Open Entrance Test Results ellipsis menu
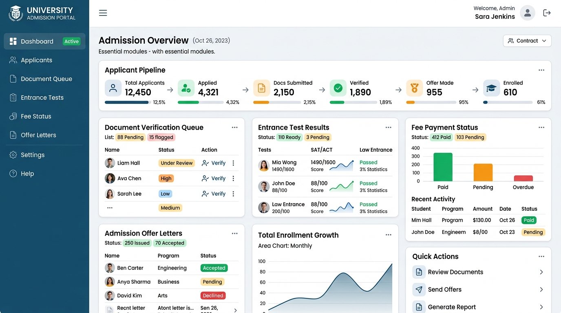561x313 pixels. (389, 128)
